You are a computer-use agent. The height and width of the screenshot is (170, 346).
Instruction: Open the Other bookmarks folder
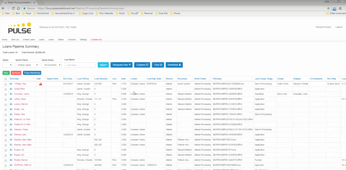(x=335, y=13)
